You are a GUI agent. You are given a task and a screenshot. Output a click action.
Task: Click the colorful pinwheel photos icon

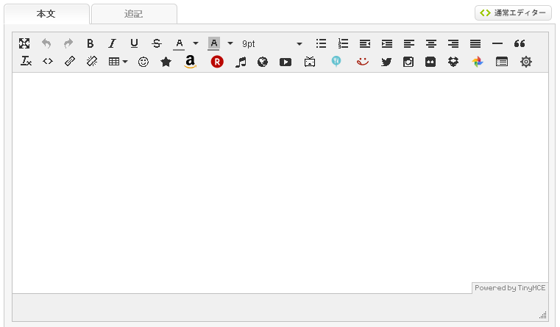[x=478, y=62]
